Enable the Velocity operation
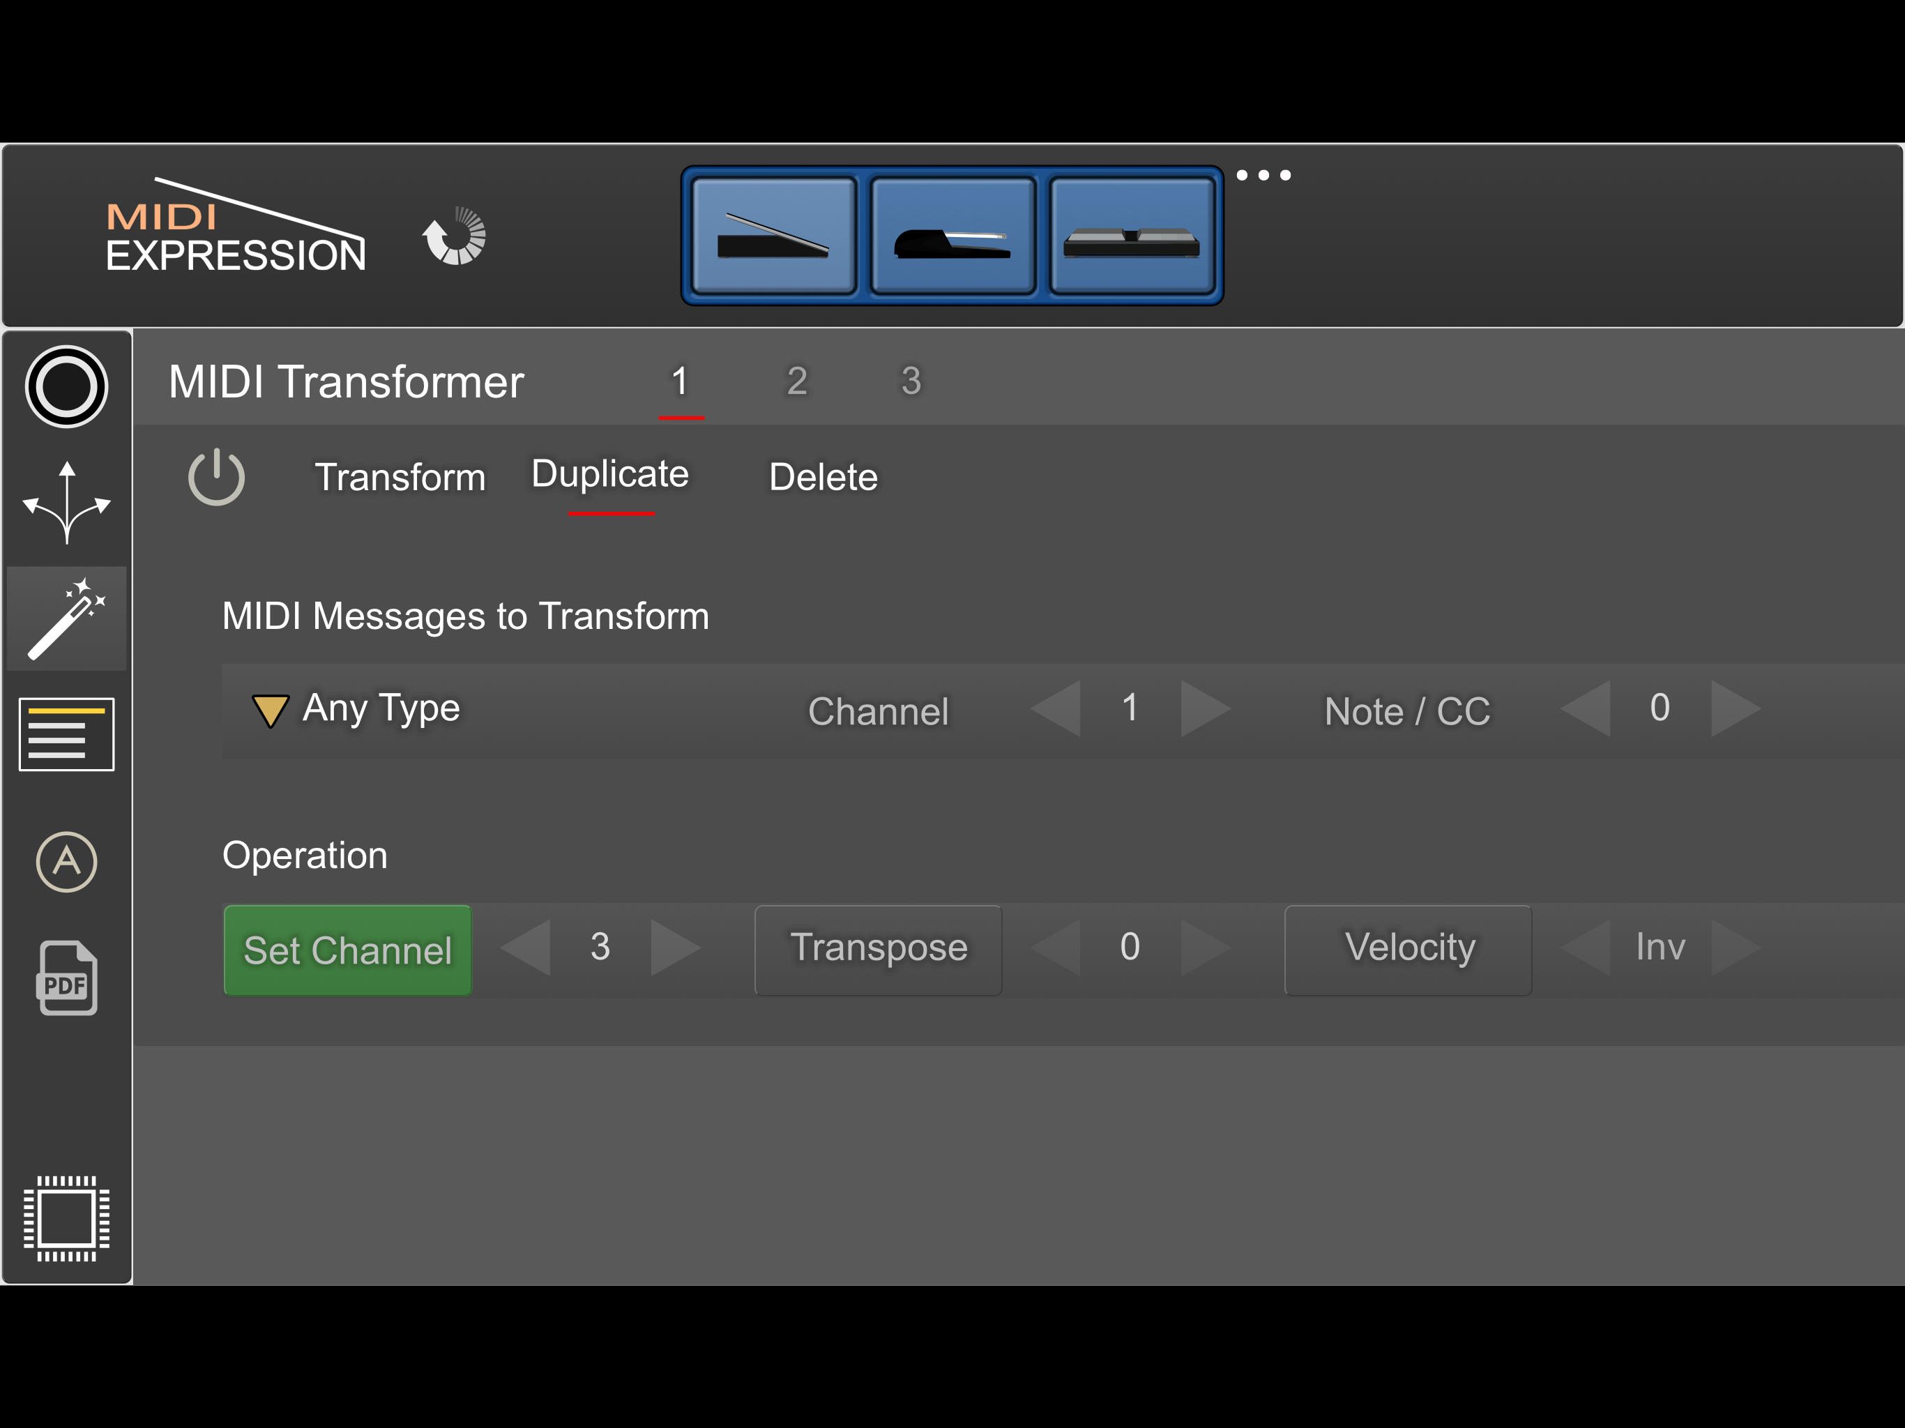This screenshot has height=1428, width=1905. pos(1408,948)
